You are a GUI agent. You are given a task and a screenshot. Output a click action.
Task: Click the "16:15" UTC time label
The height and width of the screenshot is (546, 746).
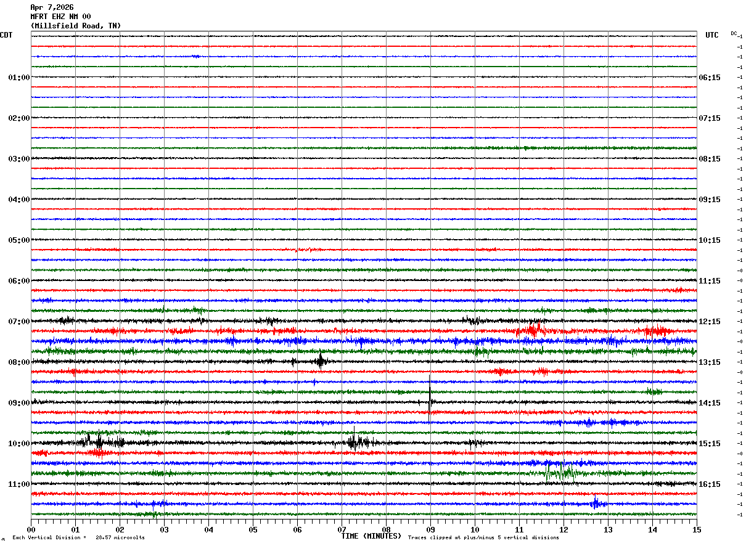click(709, 484)
